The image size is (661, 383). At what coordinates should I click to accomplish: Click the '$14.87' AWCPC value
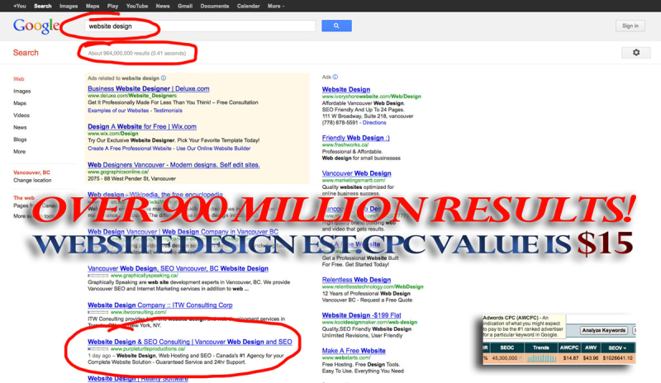tap(570, 358)
